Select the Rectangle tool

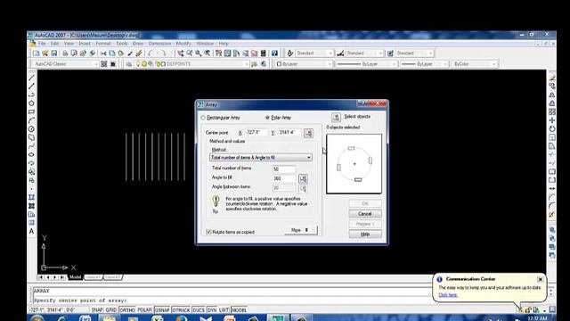32,111
